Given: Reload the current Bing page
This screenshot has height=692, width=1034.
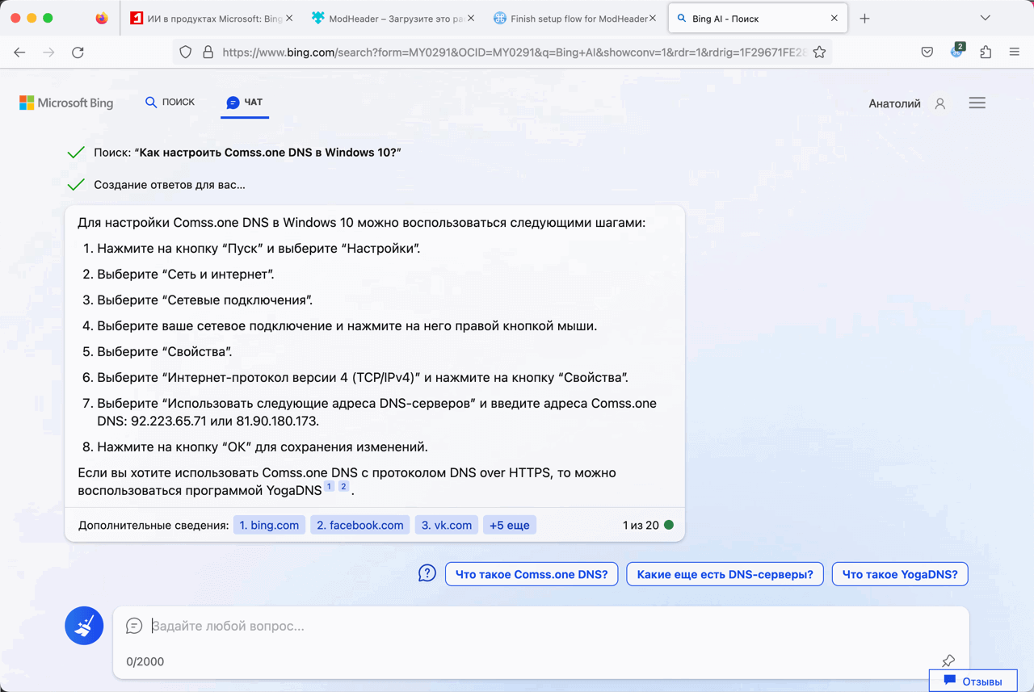Looking at the screenshot, I should (78, 52).
